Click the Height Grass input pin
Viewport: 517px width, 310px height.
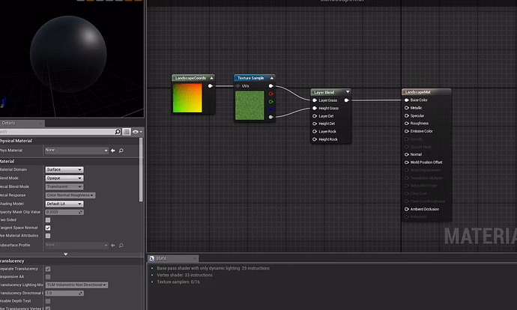(x=315, y=109)
